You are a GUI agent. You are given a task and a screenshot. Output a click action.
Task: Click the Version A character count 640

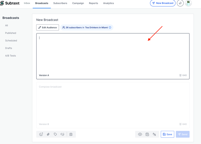[183, 75]
